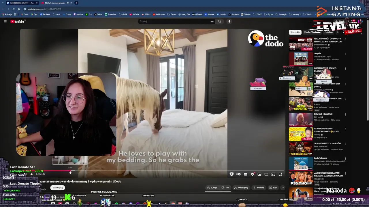Open the Twitch bookmarks folder
This screenshot has height=207, width=369.
pos(307,14)
